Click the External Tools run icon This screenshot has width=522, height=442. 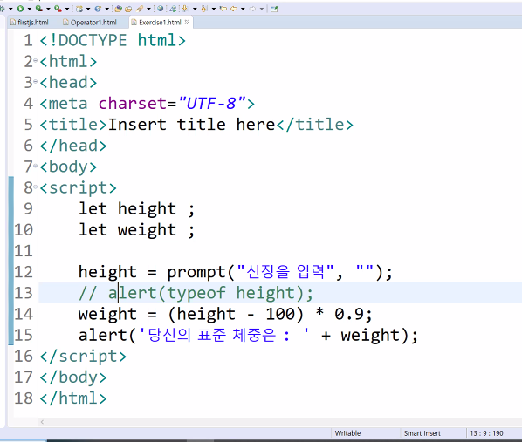[x=58, y=9]
